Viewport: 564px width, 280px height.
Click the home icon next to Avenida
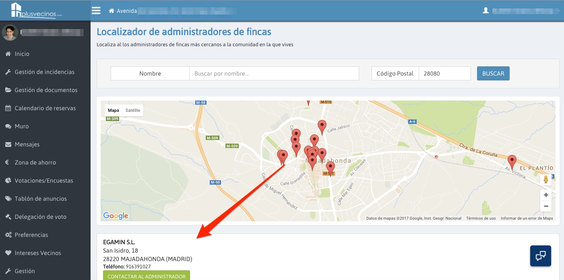coord(112,11)
